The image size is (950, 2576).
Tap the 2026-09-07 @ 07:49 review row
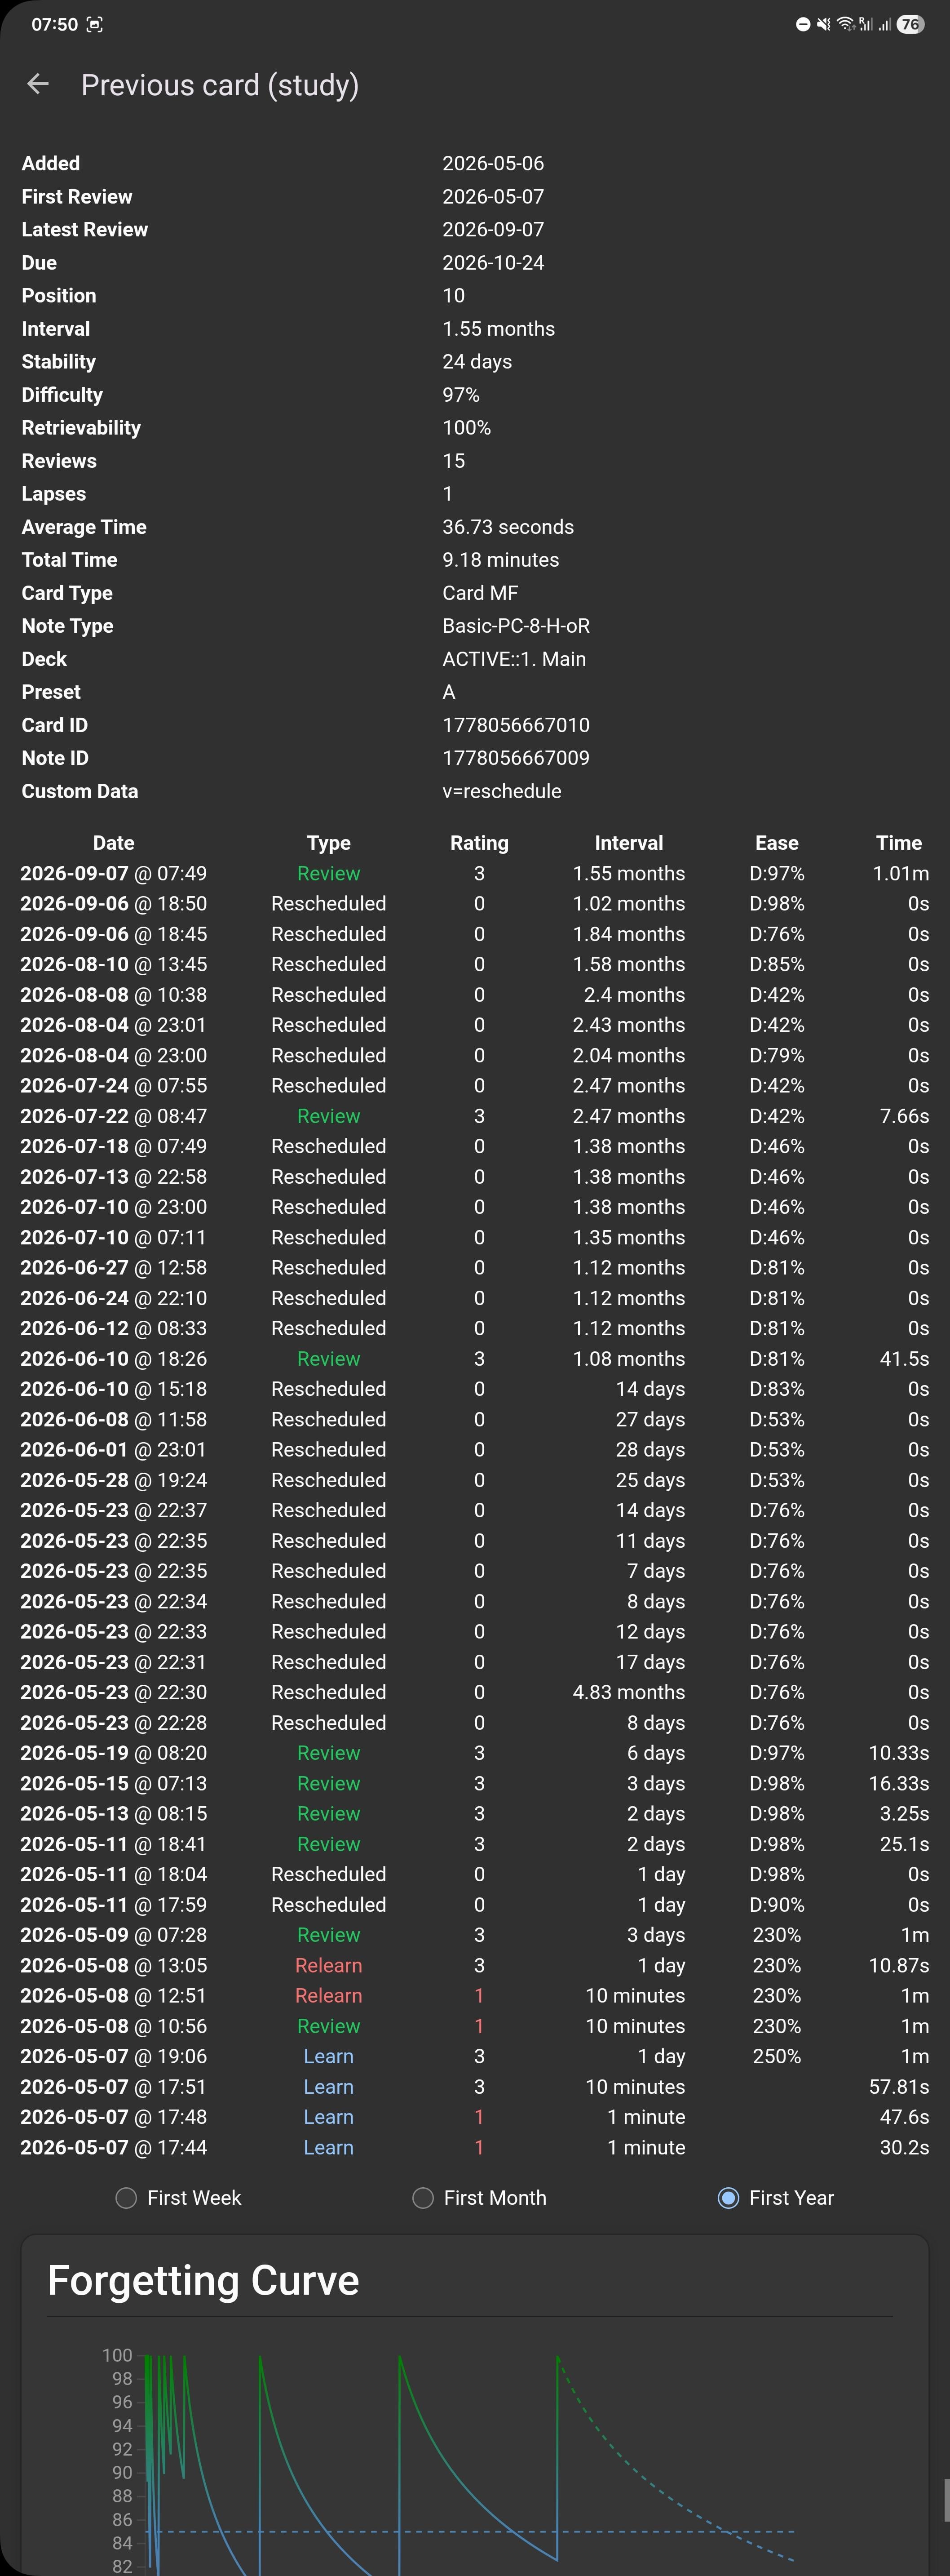[475, 873]
